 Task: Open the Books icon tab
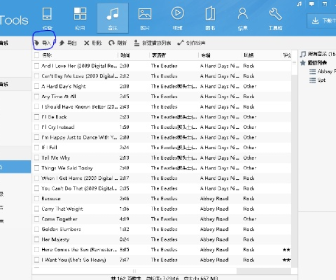210,18
